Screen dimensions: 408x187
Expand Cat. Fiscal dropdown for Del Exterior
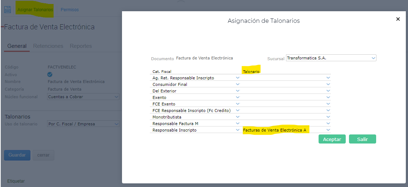[237, 91]
